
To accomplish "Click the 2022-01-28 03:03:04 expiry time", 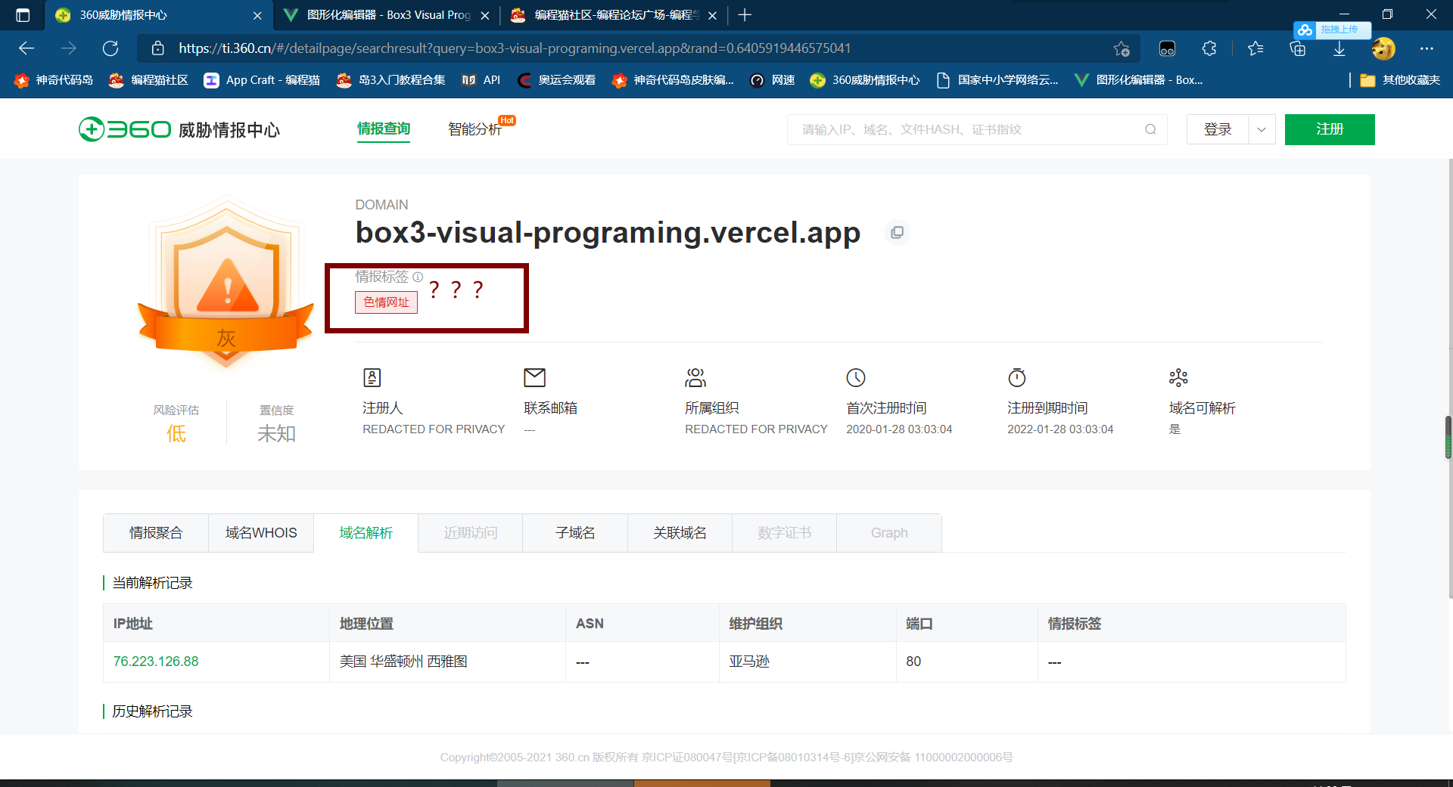I will pyautogui.click(x=1060, y=429).
